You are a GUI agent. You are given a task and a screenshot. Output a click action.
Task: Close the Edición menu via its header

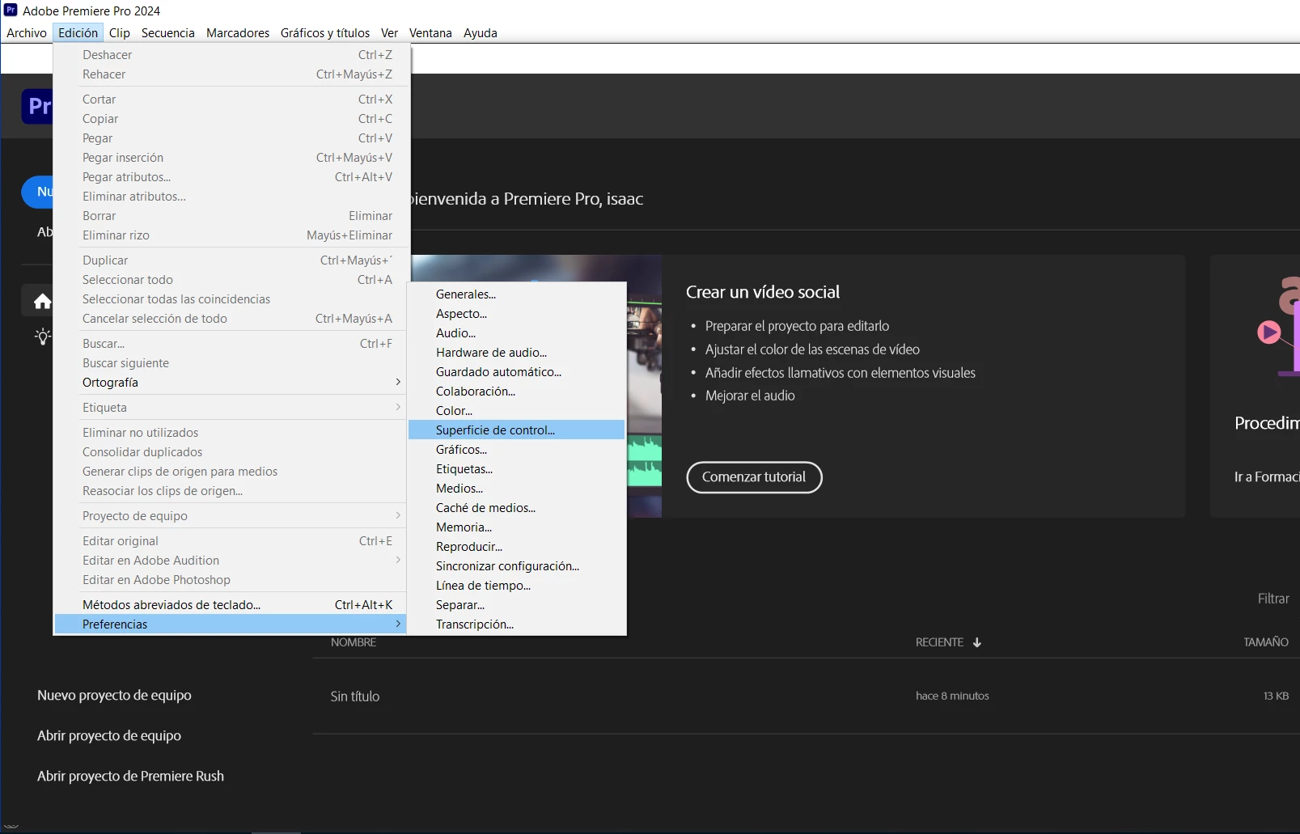(x=78, y=33)
